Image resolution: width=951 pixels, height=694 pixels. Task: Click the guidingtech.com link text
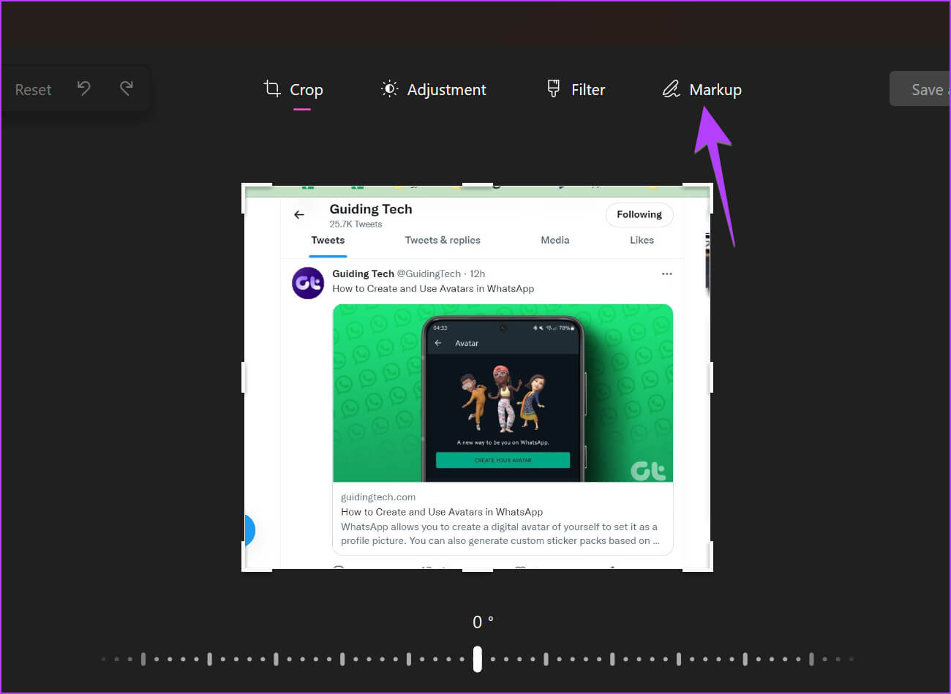pos(378,497)
